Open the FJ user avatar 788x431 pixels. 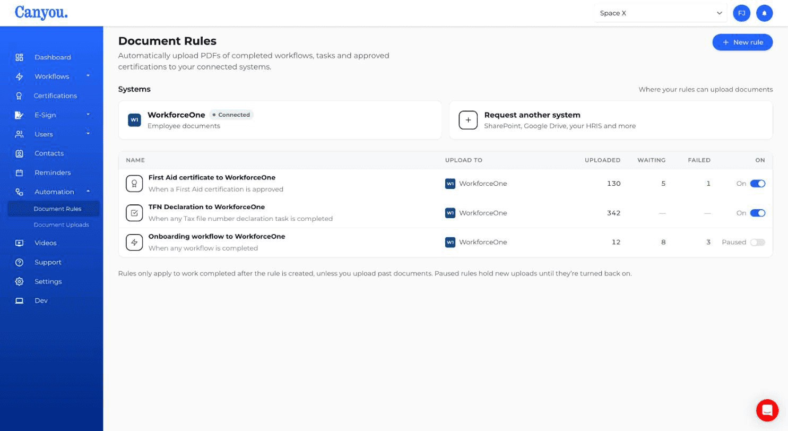point(741,13)
